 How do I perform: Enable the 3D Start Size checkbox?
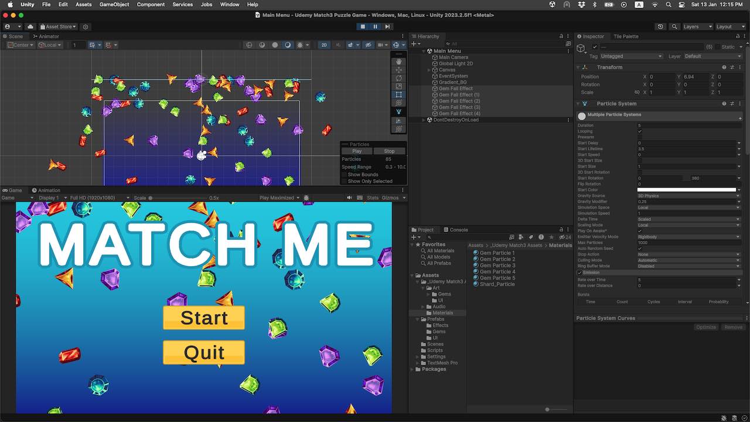coord(640,161)
